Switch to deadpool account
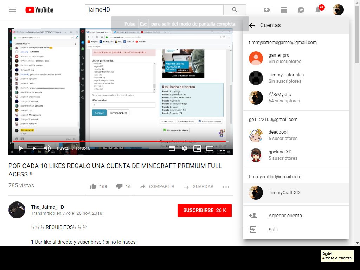Image resolution: width=360 pixels, height=270 pixels. coord(296,135)
